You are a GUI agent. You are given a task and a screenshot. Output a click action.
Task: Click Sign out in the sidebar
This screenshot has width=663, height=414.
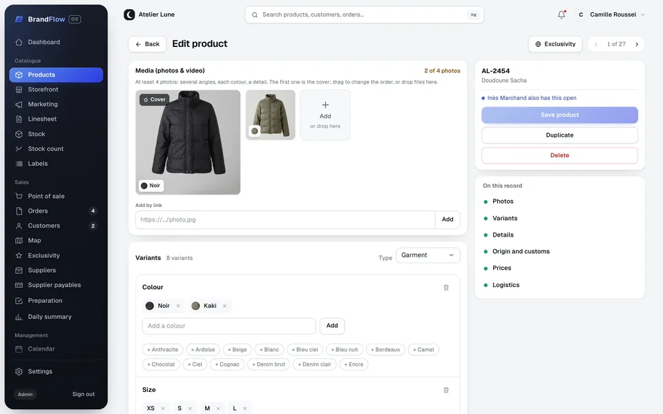(84, 394)
